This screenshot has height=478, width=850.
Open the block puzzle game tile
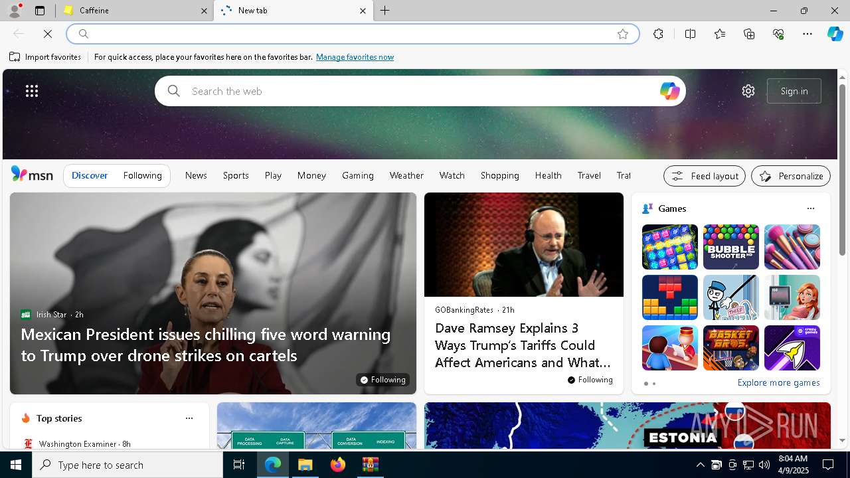click(x=669, y=297)
